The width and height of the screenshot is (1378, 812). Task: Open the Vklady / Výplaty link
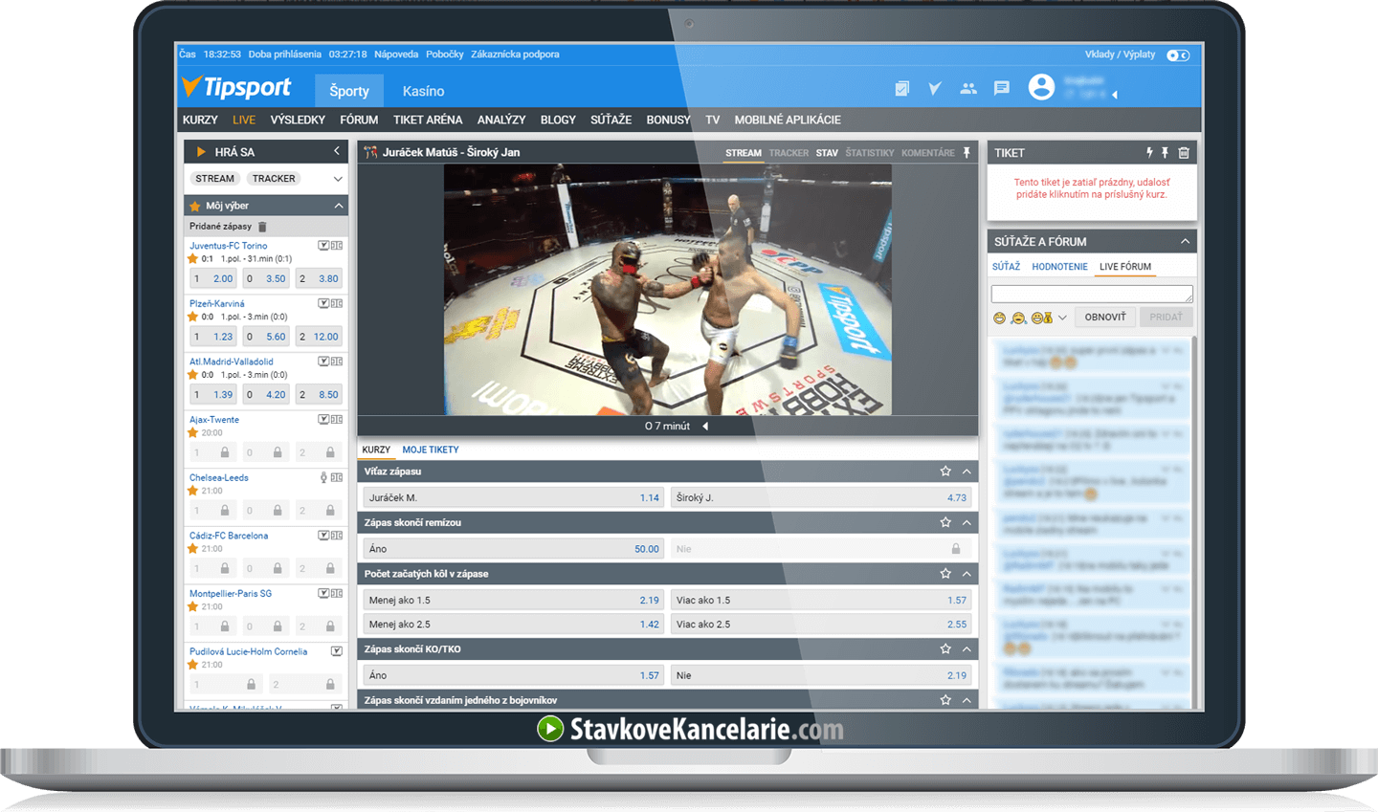click(x=1120, y=55)
